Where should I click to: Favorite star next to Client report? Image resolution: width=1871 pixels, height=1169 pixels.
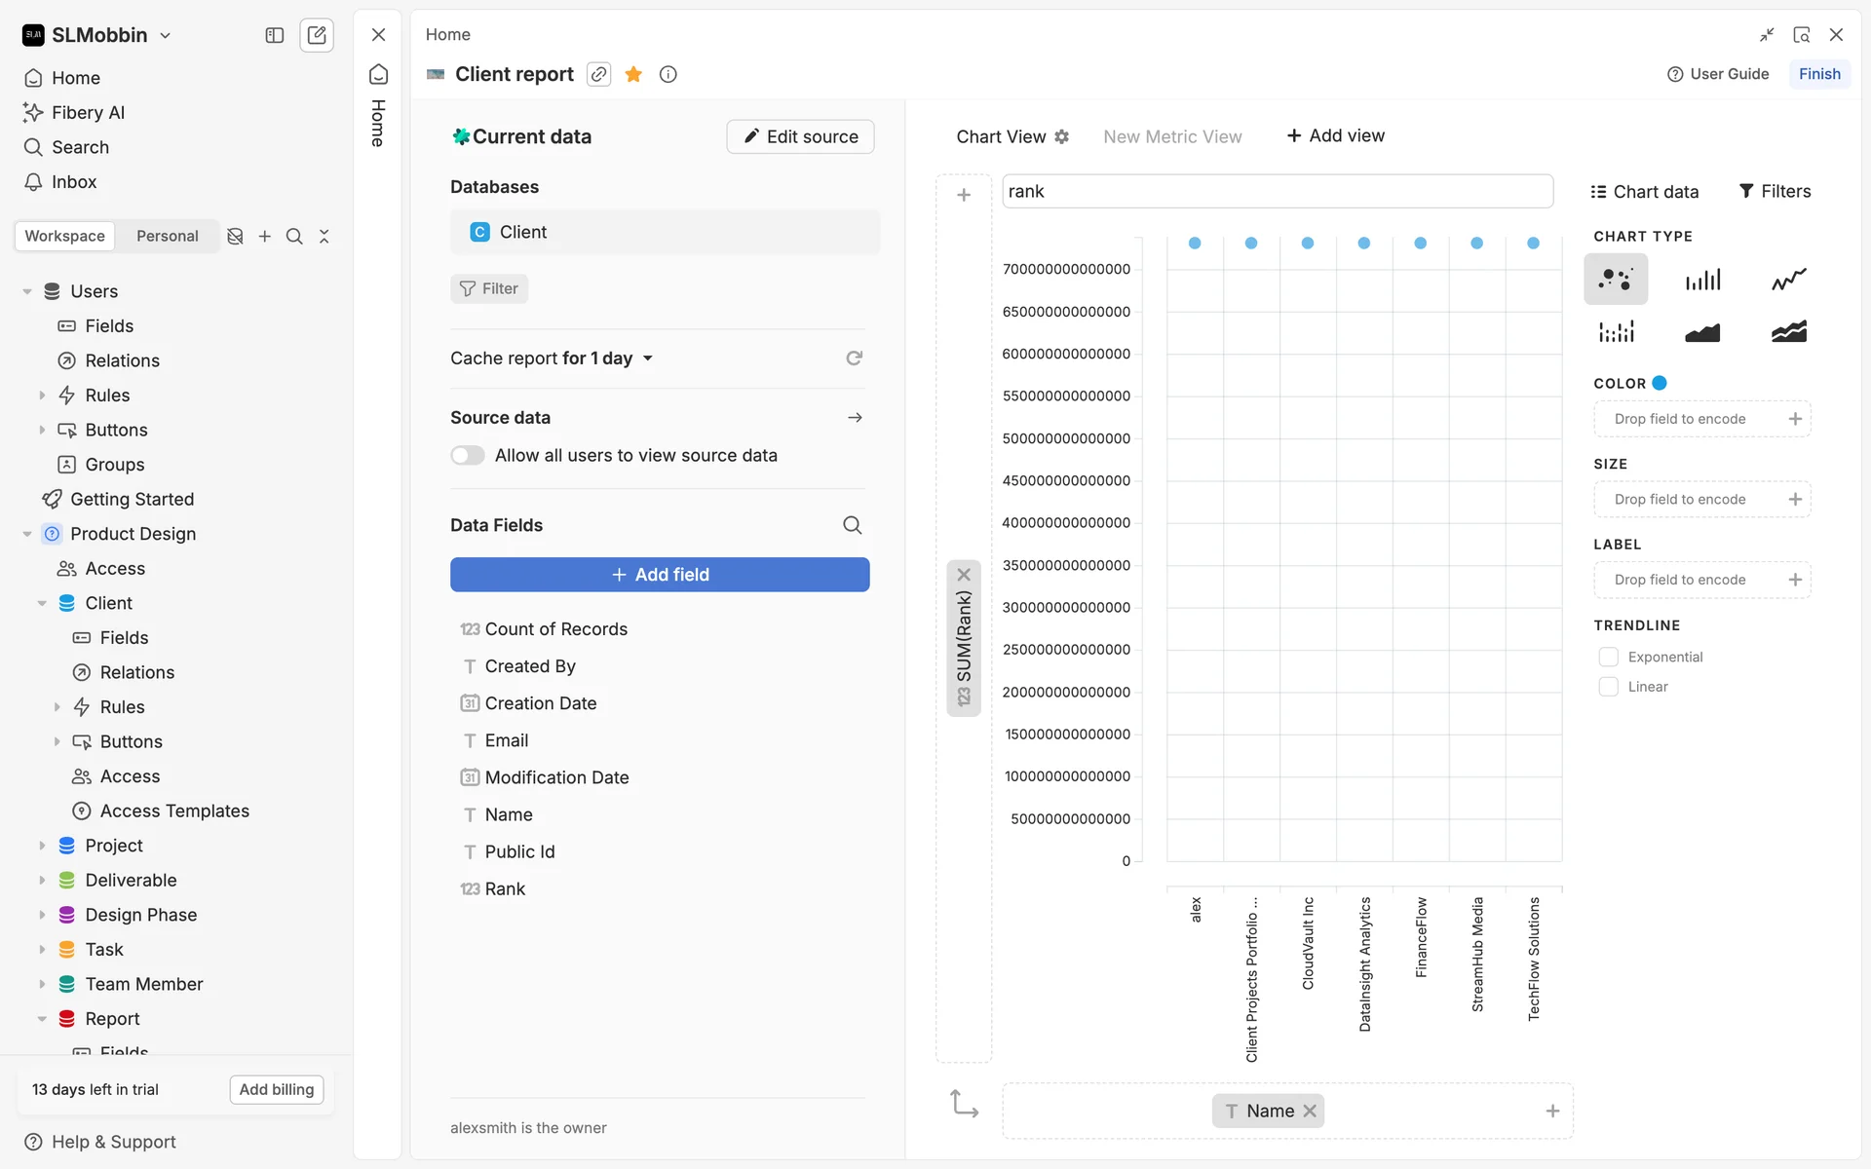pyautogui.click(x=633, y=74)
